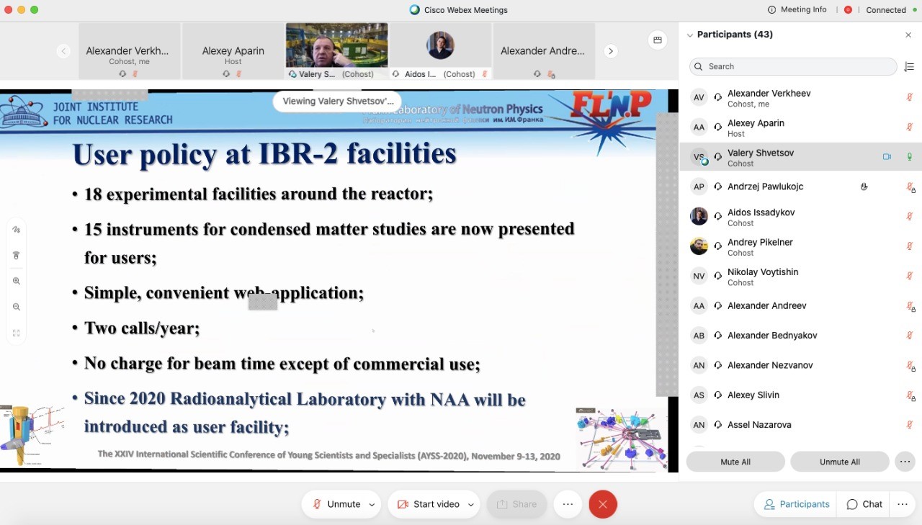
Task: Collapse the Participants panel chevron
Action: [689, 35]
